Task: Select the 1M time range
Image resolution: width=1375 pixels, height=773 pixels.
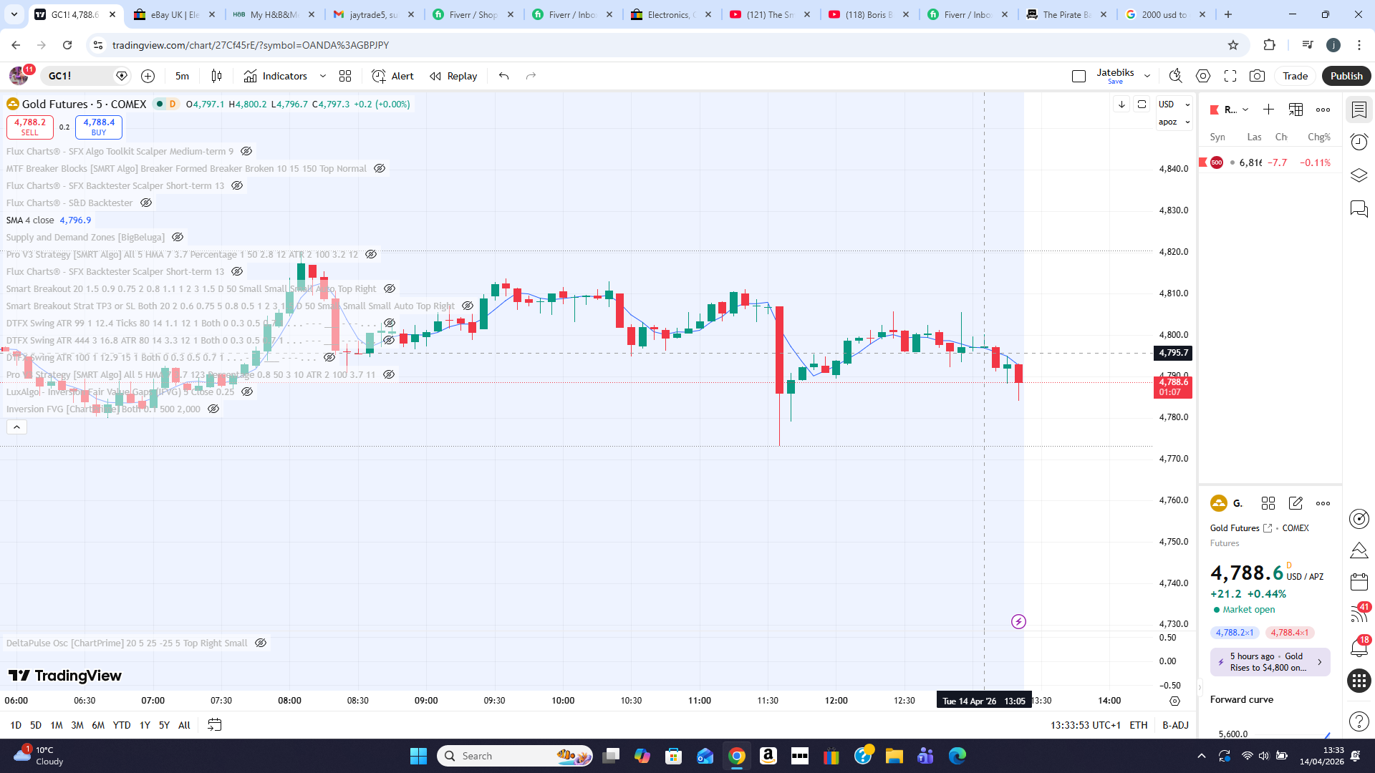Action: tap(57, 725)
